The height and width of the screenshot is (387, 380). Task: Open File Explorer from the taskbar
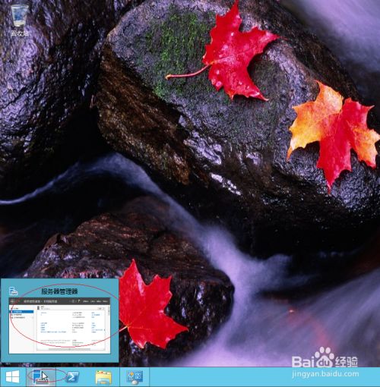click(103, 377)
